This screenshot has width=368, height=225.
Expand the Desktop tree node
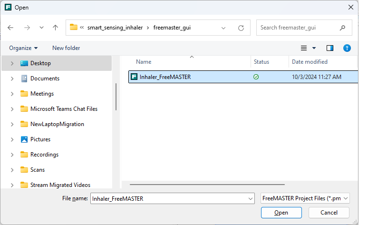[12, 63]
